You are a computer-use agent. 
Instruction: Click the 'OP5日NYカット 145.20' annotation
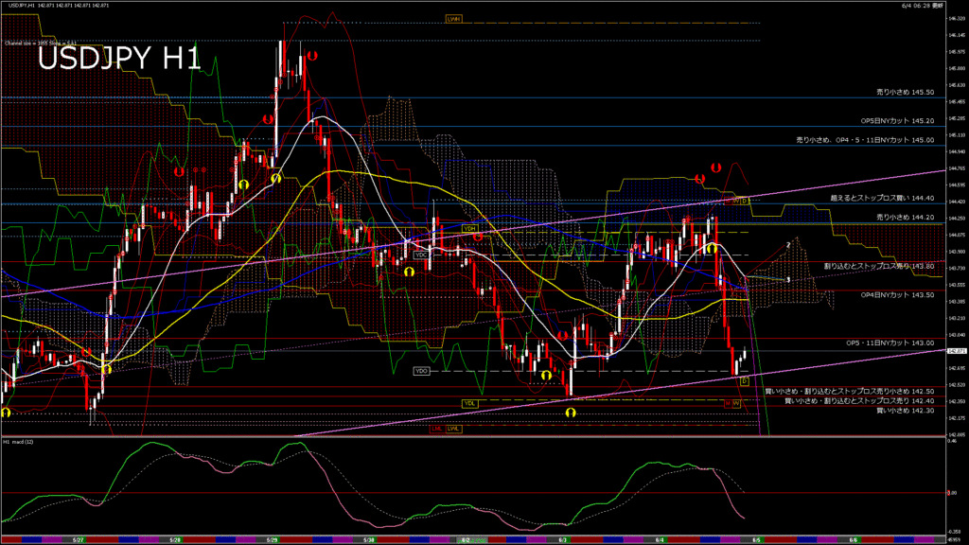tap(897, 121)
